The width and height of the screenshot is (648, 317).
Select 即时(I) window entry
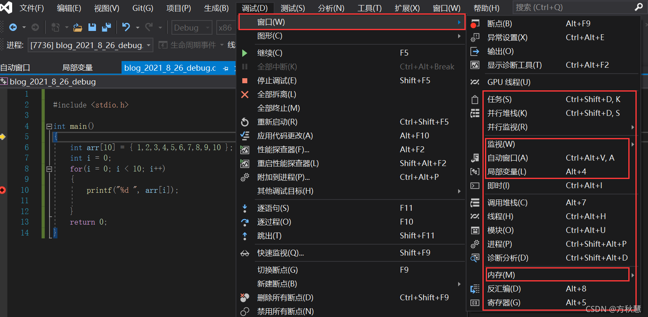[553, 186]
